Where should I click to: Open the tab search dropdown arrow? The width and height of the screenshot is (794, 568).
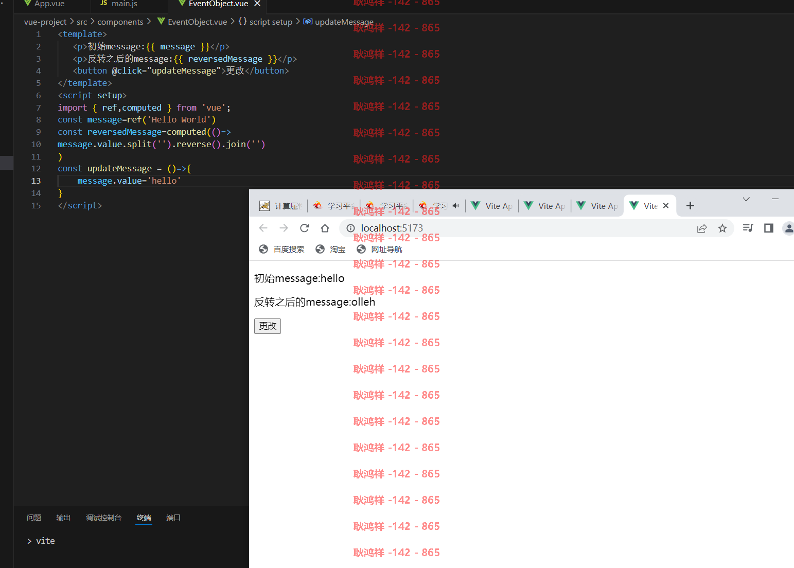pos(746,199)
